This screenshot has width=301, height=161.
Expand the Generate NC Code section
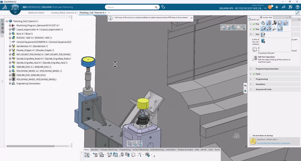pos(251,89)
